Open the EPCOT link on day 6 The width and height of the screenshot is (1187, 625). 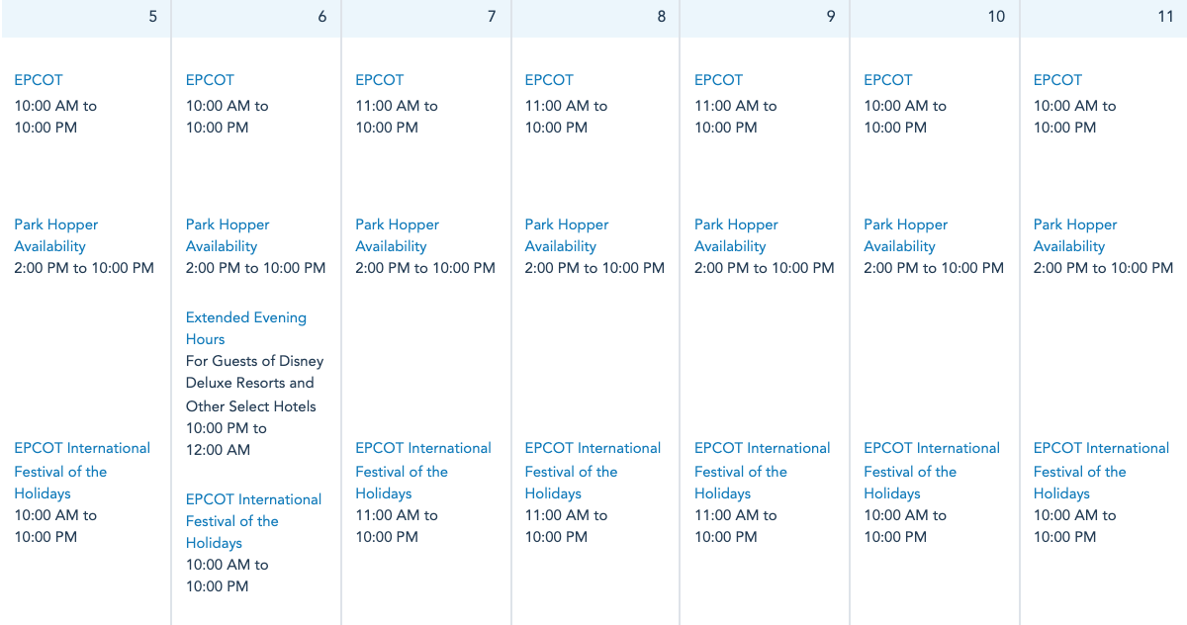point(210,80)
